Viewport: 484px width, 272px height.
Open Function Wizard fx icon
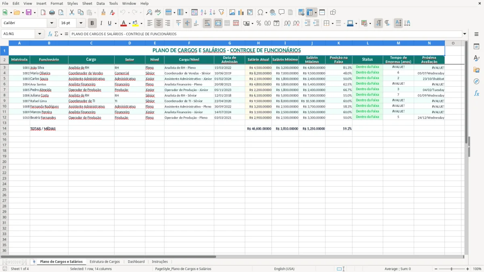(x=50, y=34)
